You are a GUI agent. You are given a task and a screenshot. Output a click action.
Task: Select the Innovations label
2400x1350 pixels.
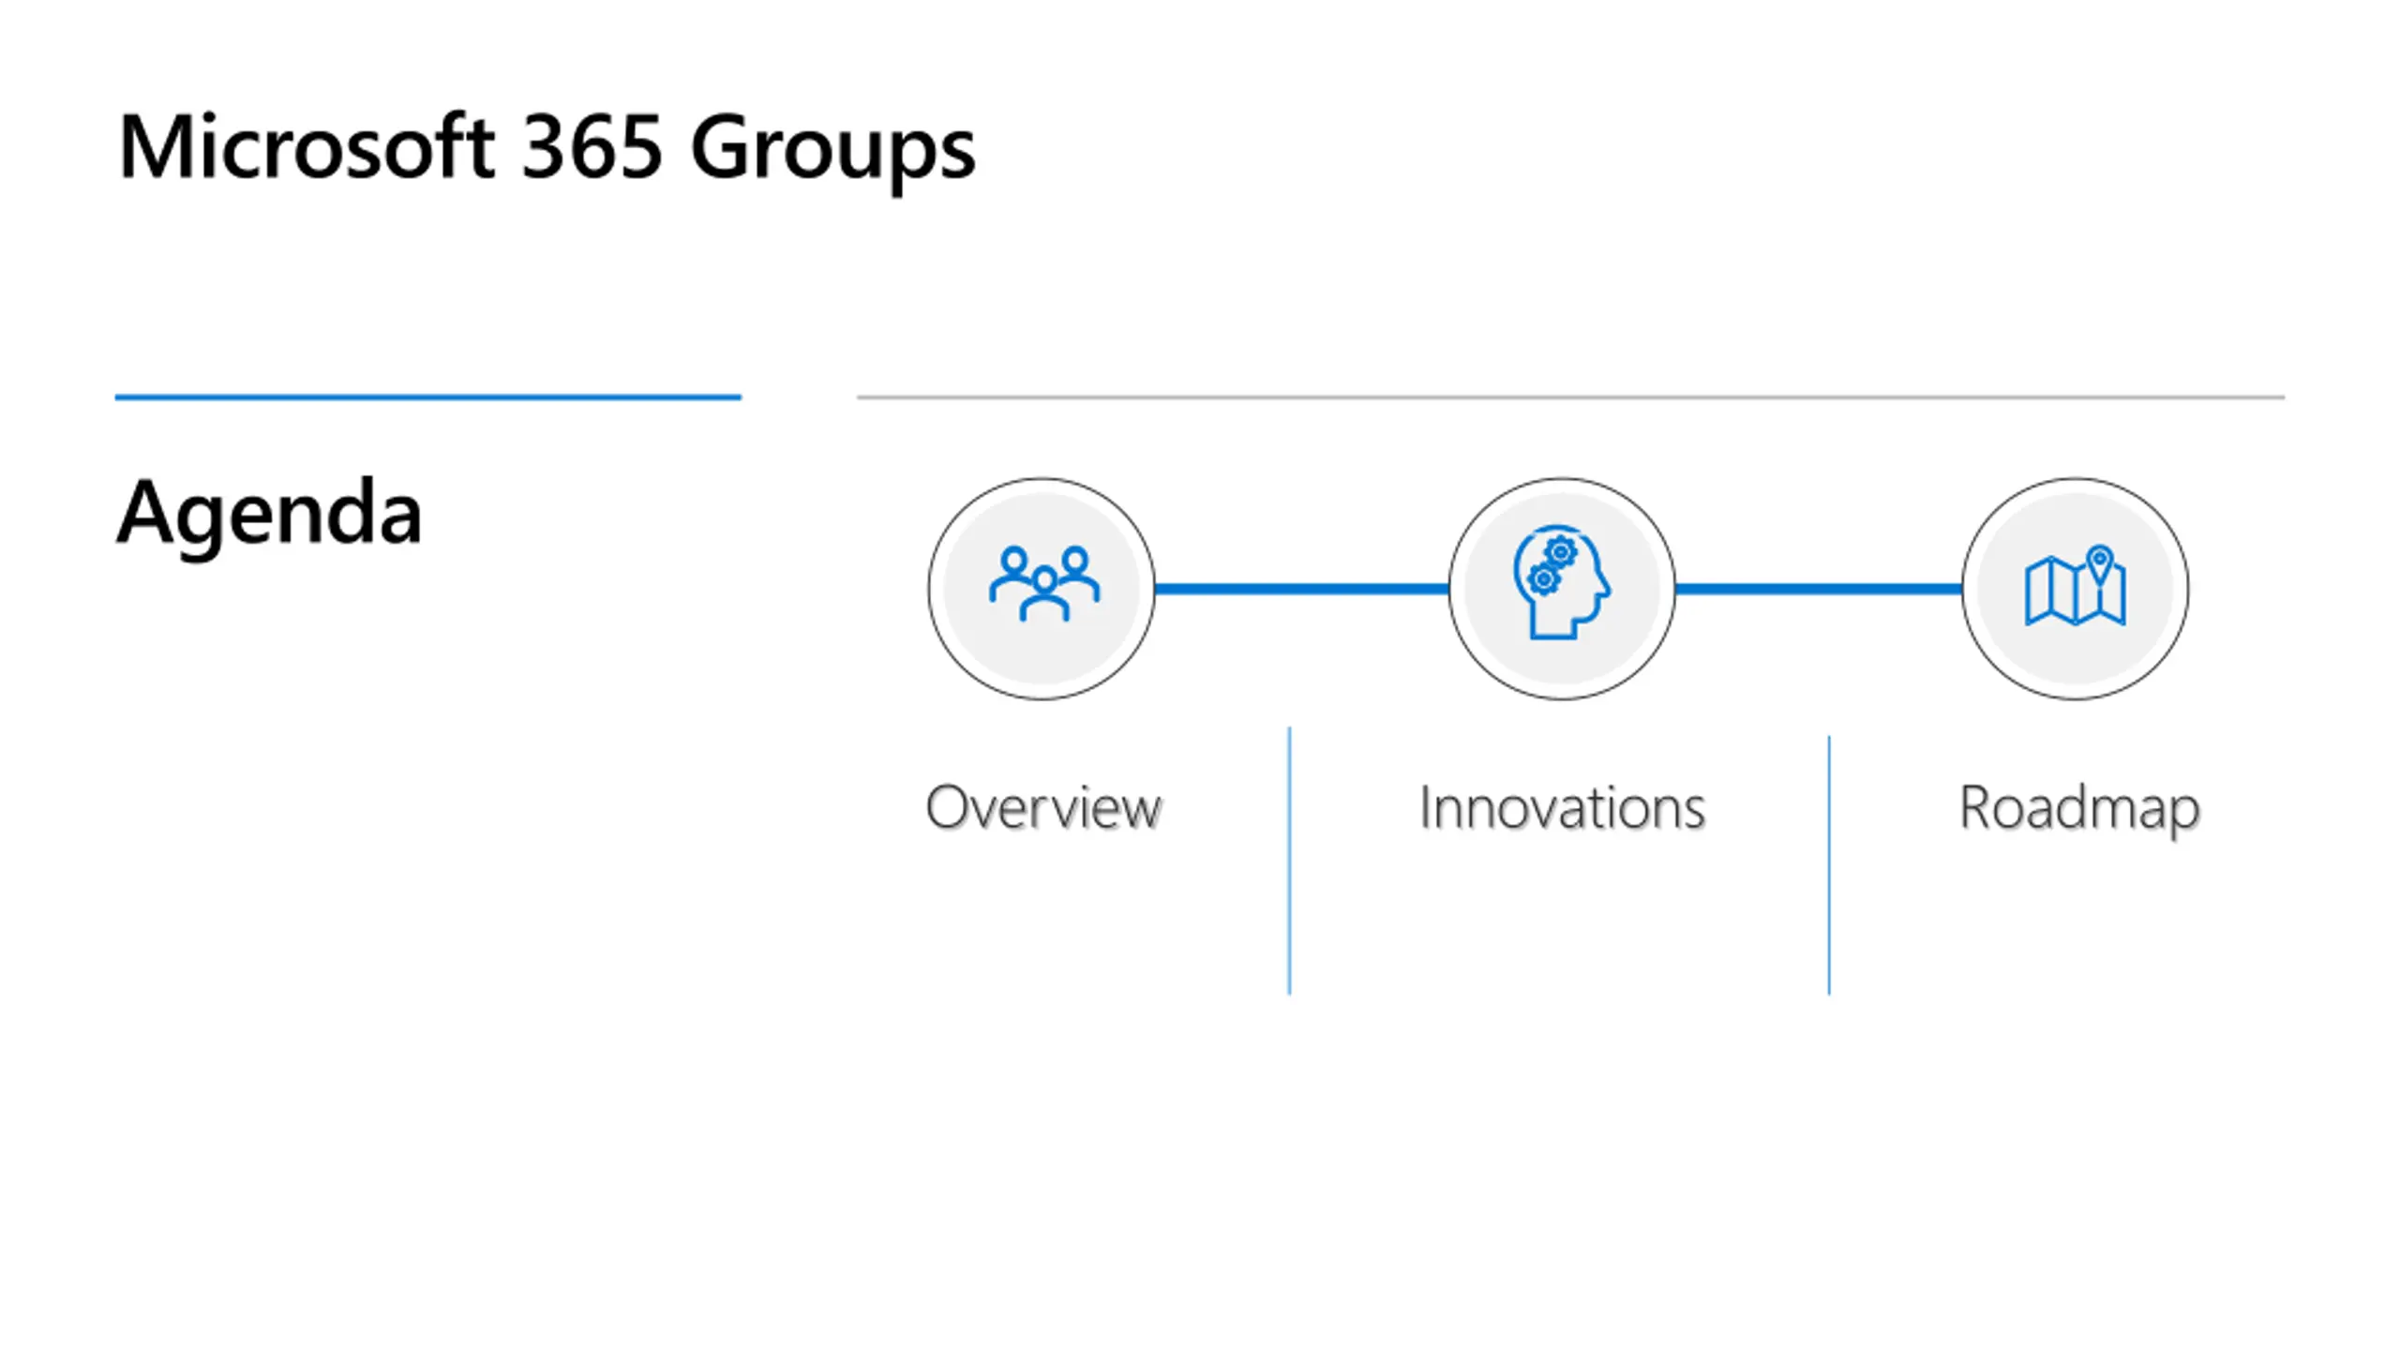click(1562, 807)
